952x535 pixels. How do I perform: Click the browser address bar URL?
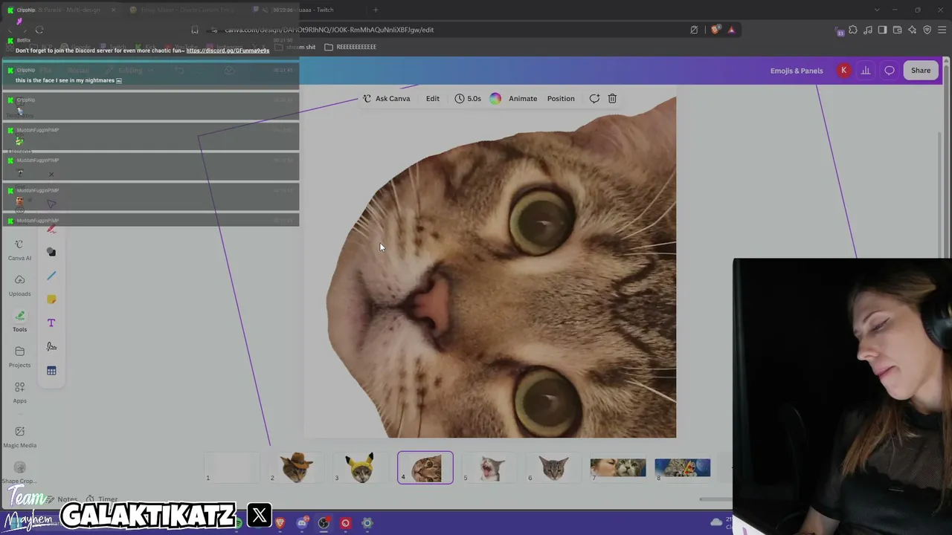point(329,30)
